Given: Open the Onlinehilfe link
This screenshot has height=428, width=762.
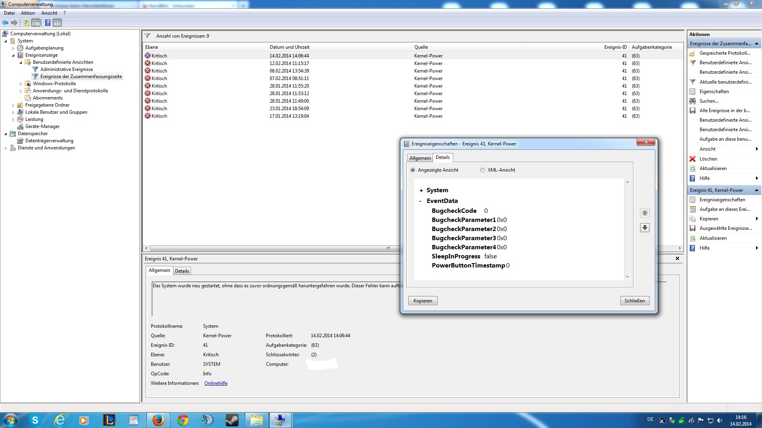Looking at the screenshot, I should (216, 383).
